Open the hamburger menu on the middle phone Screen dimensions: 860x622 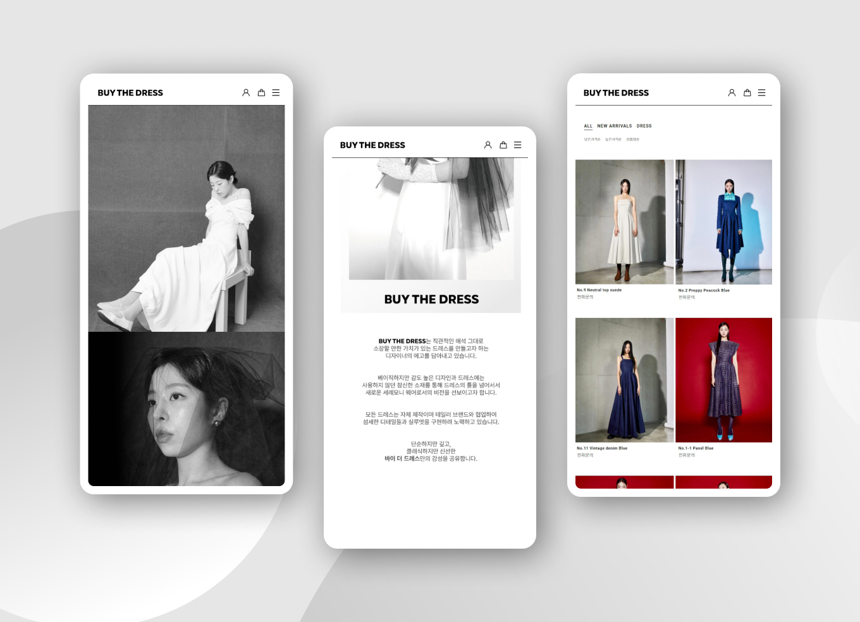tap(517, 145)
